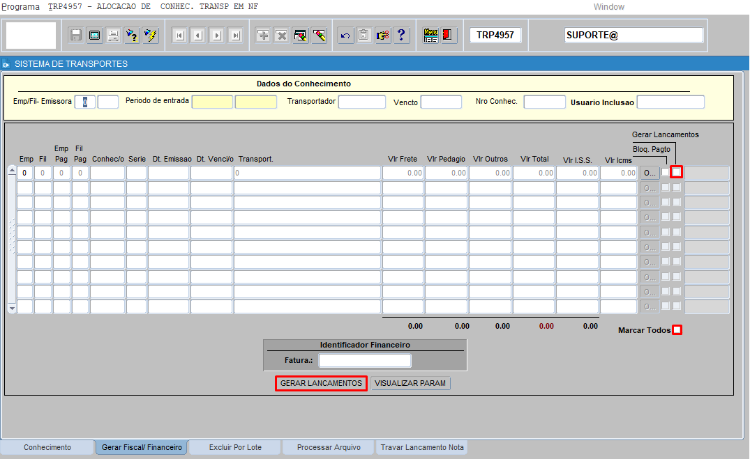
Task: Open the Travar Lancamento Nota tab
Action: point(422,448)
